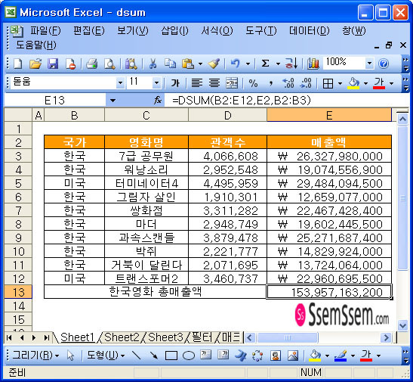The height and width of the screenshot is (382, 413).
Task: Expand the Name Box dropdown arrow
Action: coord(112,101)
